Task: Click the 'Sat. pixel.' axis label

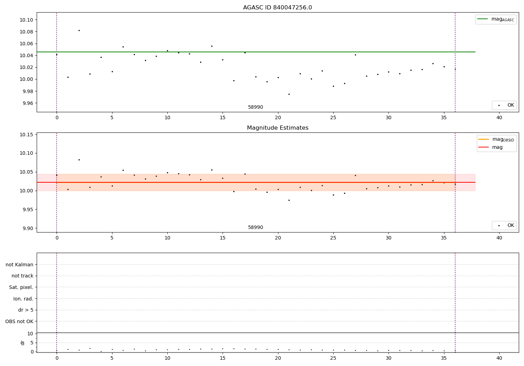Action: point(21,287)
